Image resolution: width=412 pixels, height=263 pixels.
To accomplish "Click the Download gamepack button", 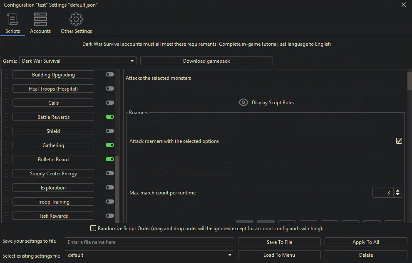I will [206, 61].
